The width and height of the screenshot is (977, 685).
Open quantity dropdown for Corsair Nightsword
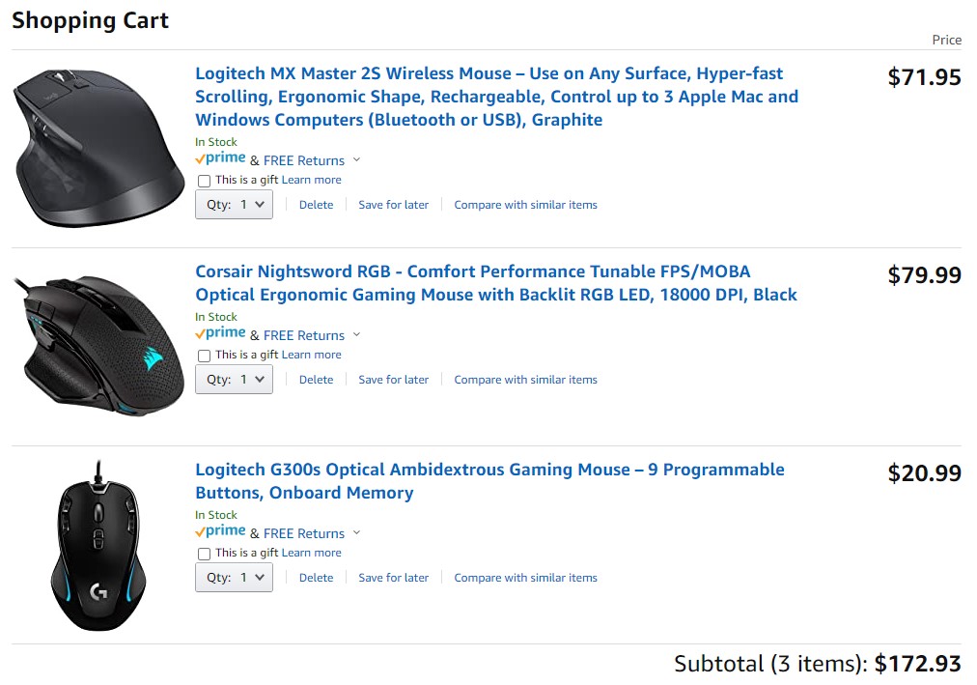[234, 380]
